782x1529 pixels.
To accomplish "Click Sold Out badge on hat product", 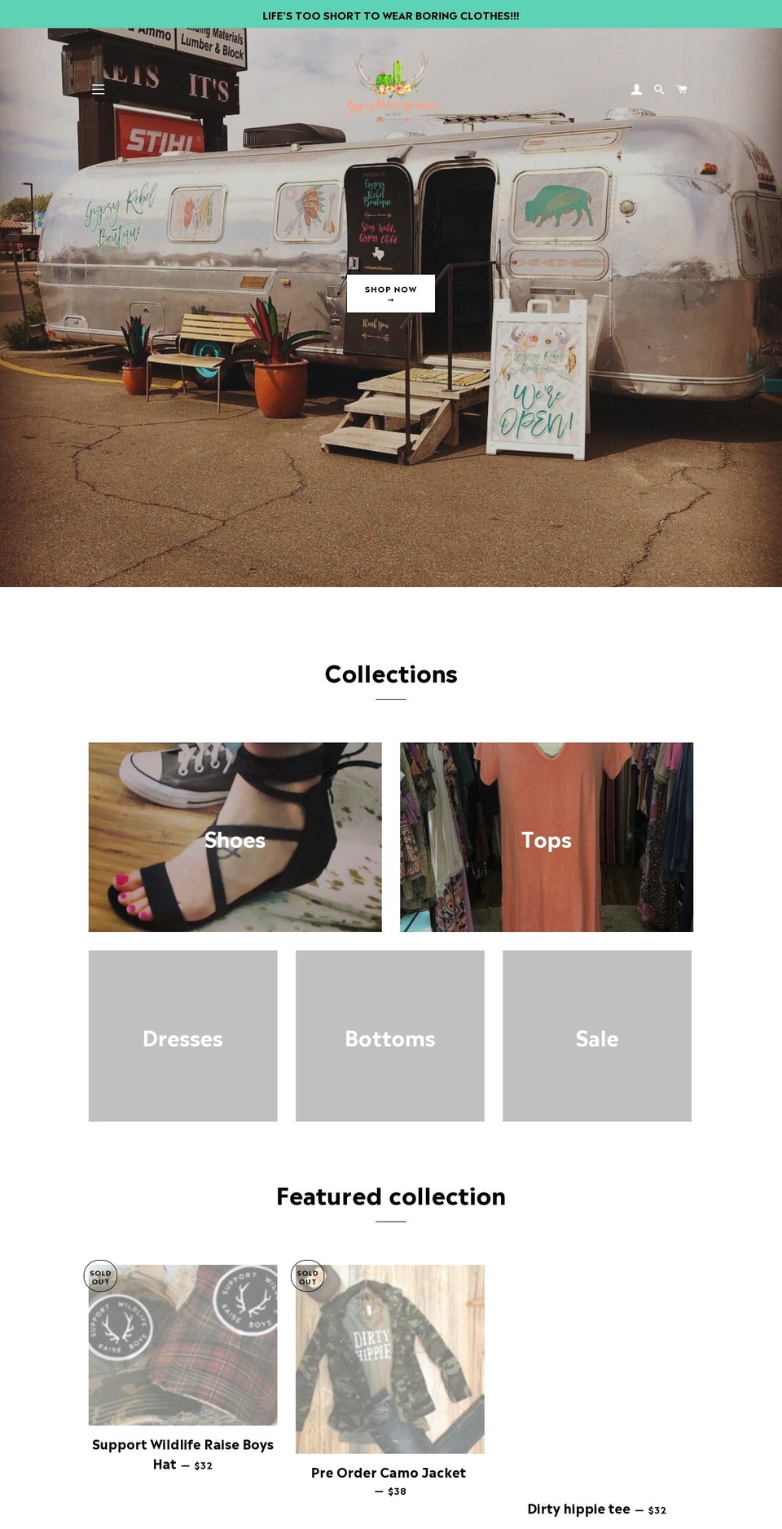I will point(100,1276).
